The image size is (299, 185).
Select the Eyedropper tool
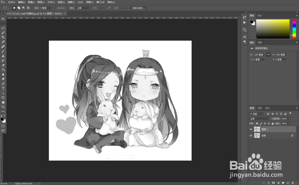click(x=3, y=42)
